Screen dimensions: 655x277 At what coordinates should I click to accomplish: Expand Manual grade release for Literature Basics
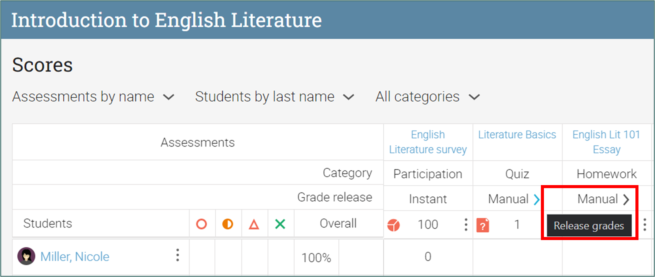(x=537, y=199)
